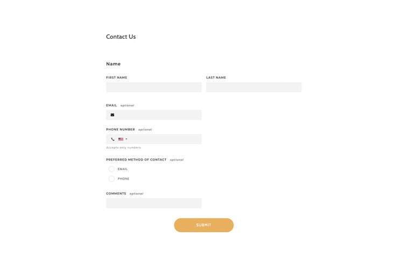This screenshot has height=266, width=408.
Task: Click the "Accepts only numbers" hint text
Action: click(123, 148)
